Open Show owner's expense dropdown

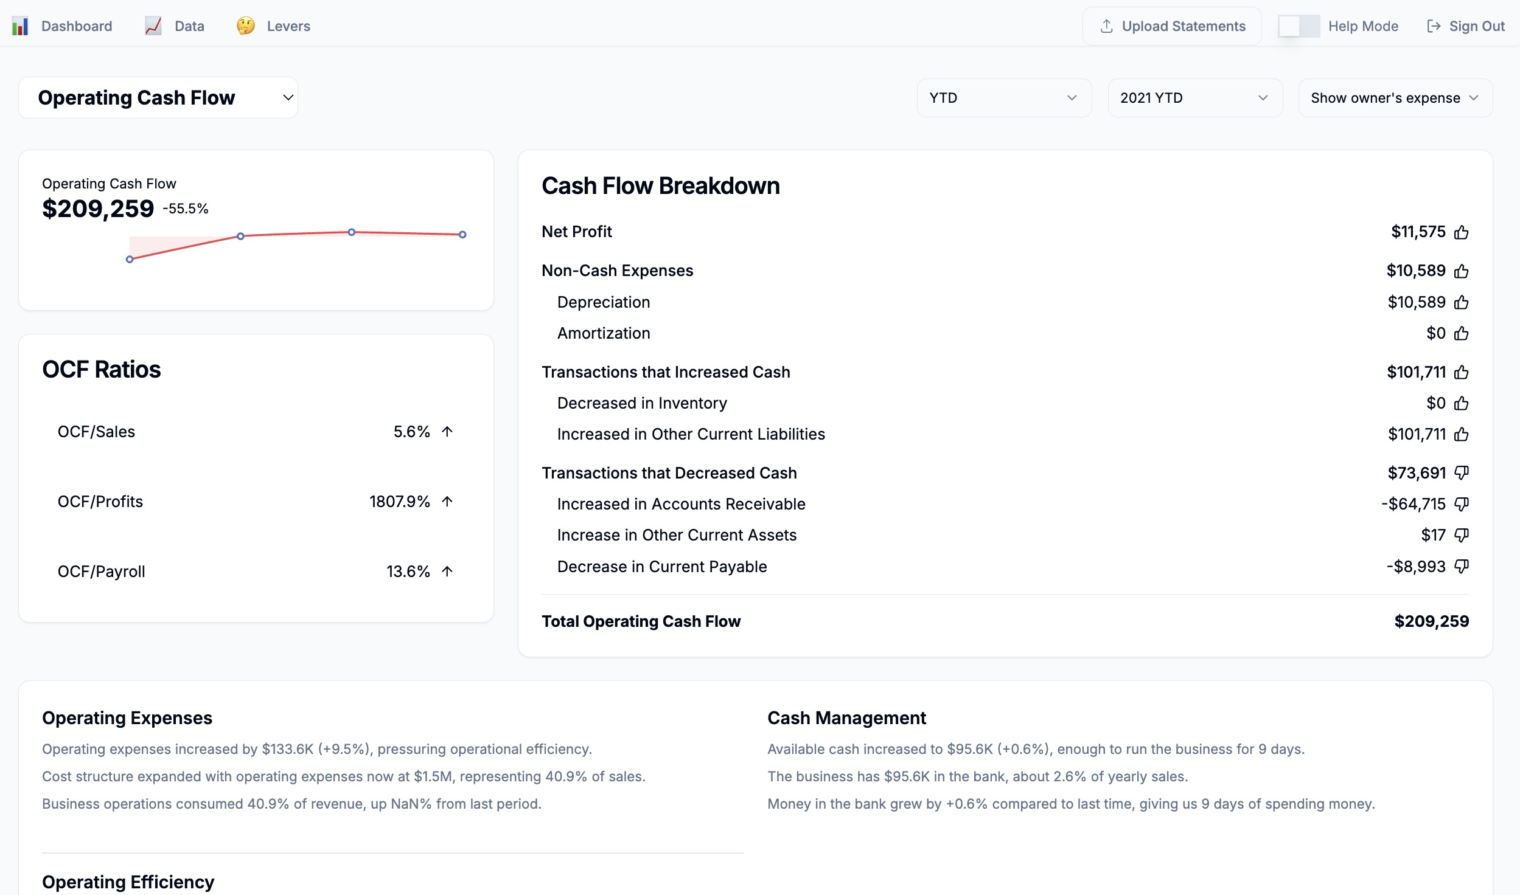(1395, 98)
